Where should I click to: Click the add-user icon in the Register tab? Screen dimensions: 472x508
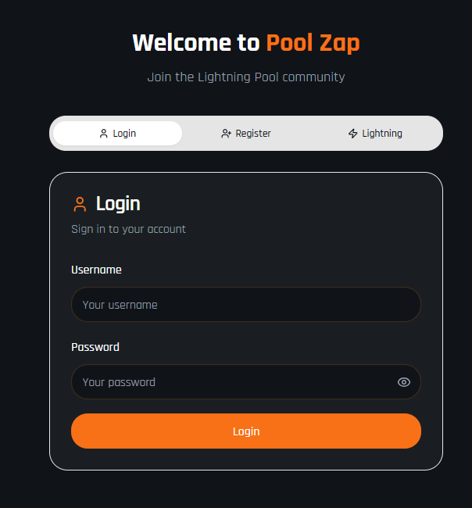point(226,134)
